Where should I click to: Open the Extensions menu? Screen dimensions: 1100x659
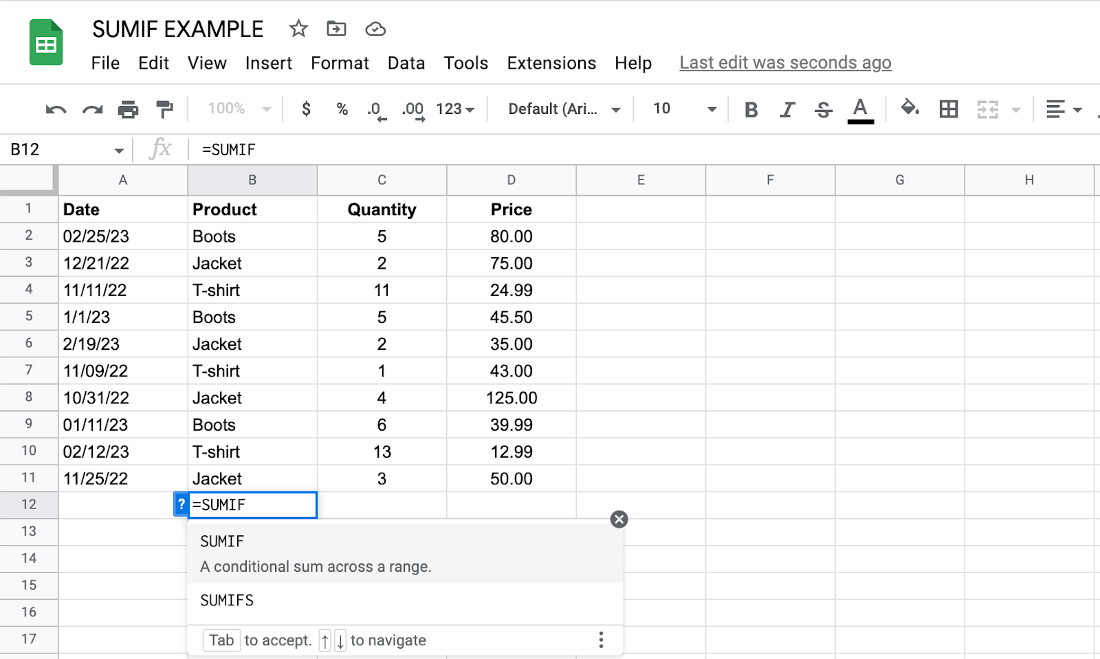(x=551, y=63)
